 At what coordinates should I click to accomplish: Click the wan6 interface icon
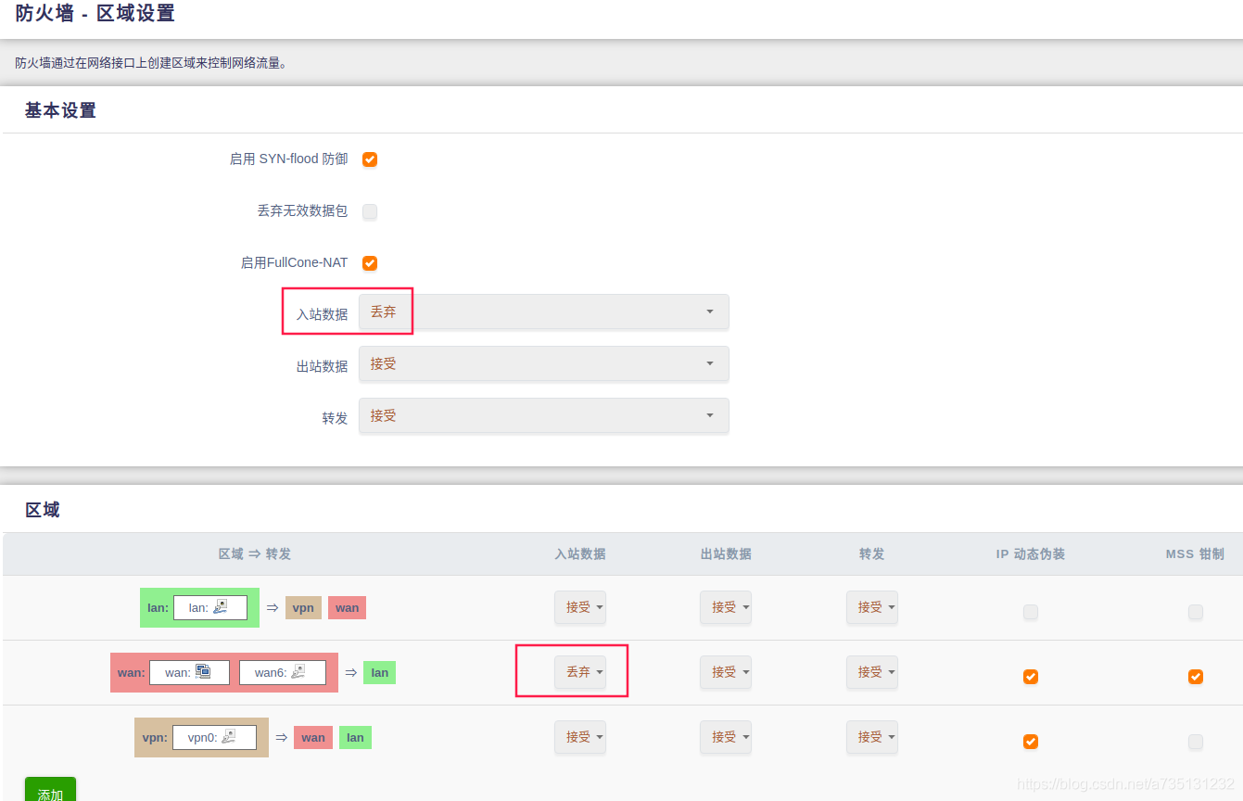[298, 672]
